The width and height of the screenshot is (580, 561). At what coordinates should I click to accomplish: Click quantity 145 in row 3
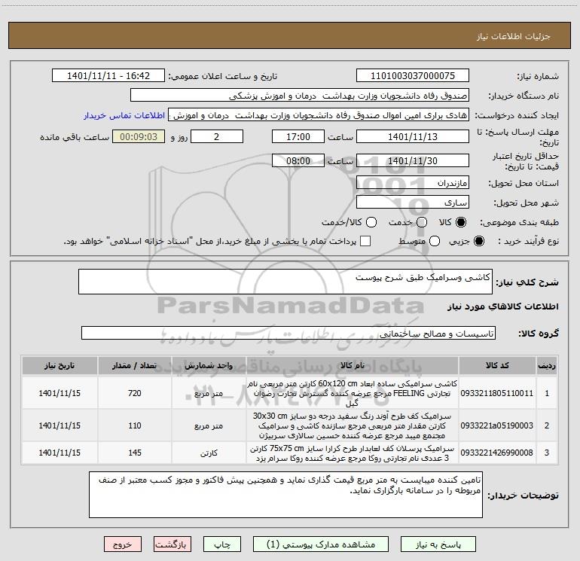pyautogui.click(x=135, y=453)
